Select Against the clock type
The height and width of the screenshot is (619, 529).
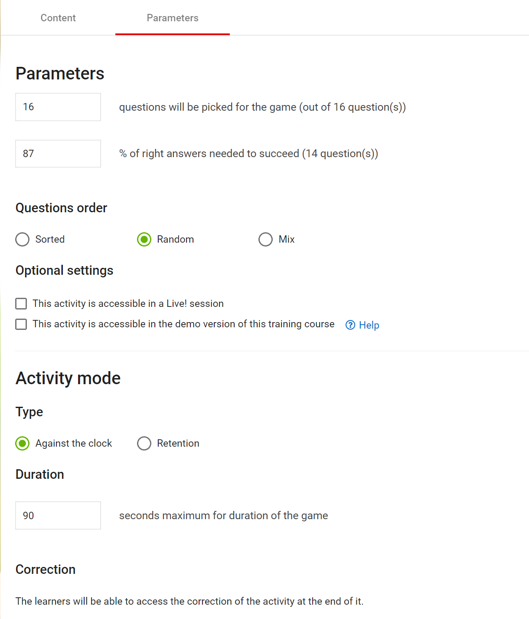tap(23, 444)
